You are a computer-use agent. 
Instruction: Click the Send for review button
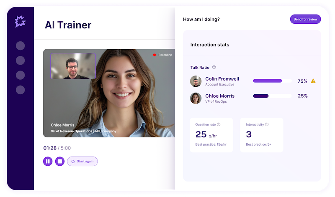(305, 19)
